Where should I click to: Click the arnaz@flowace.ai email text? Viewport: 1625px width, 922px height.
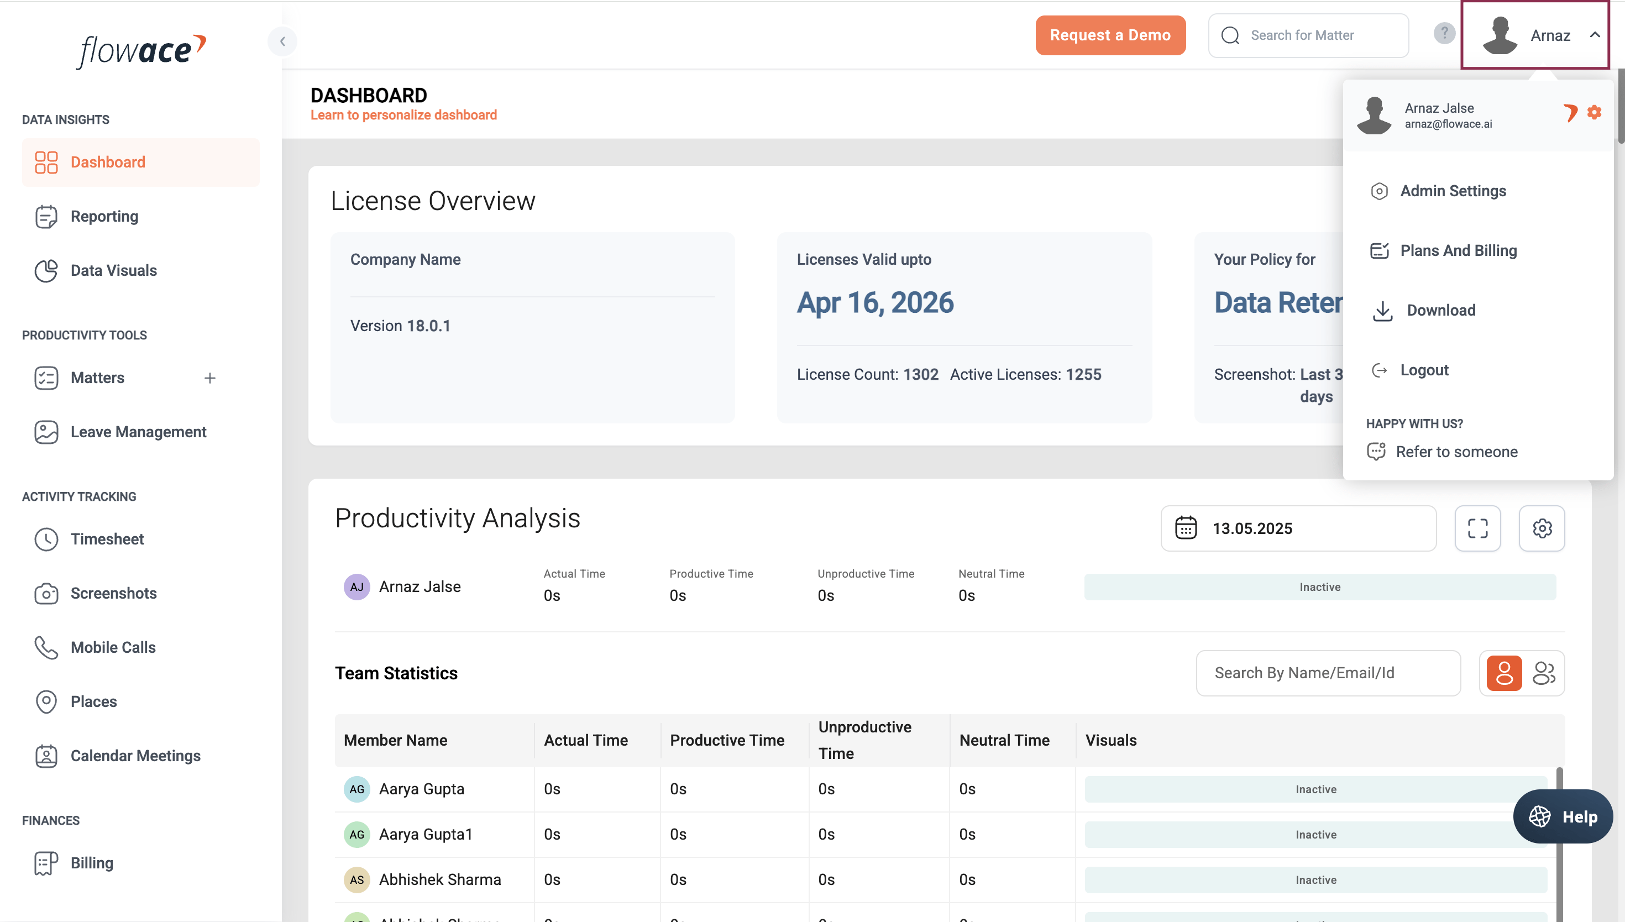click(1448, 124)
